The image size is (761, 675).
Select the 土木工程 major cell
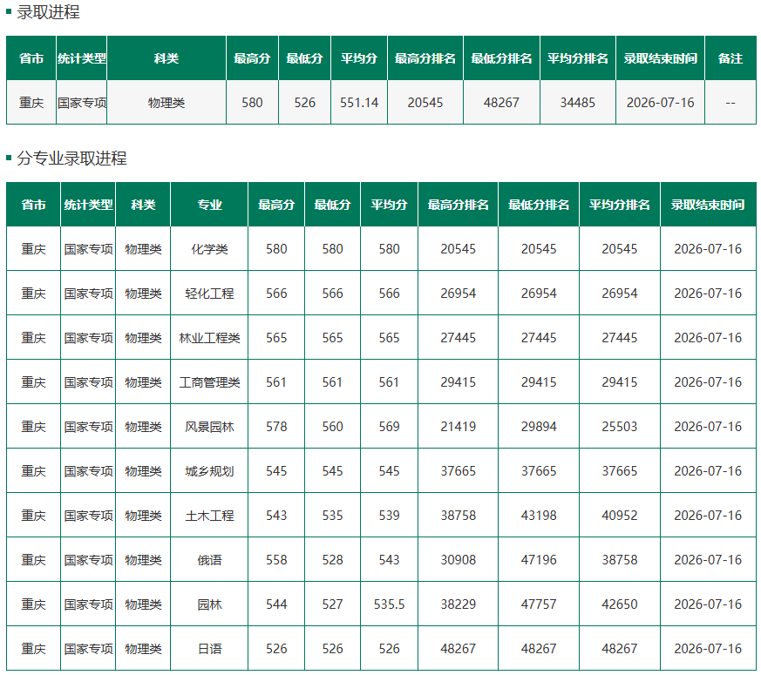pyautogui.click(x=209, y=516)
